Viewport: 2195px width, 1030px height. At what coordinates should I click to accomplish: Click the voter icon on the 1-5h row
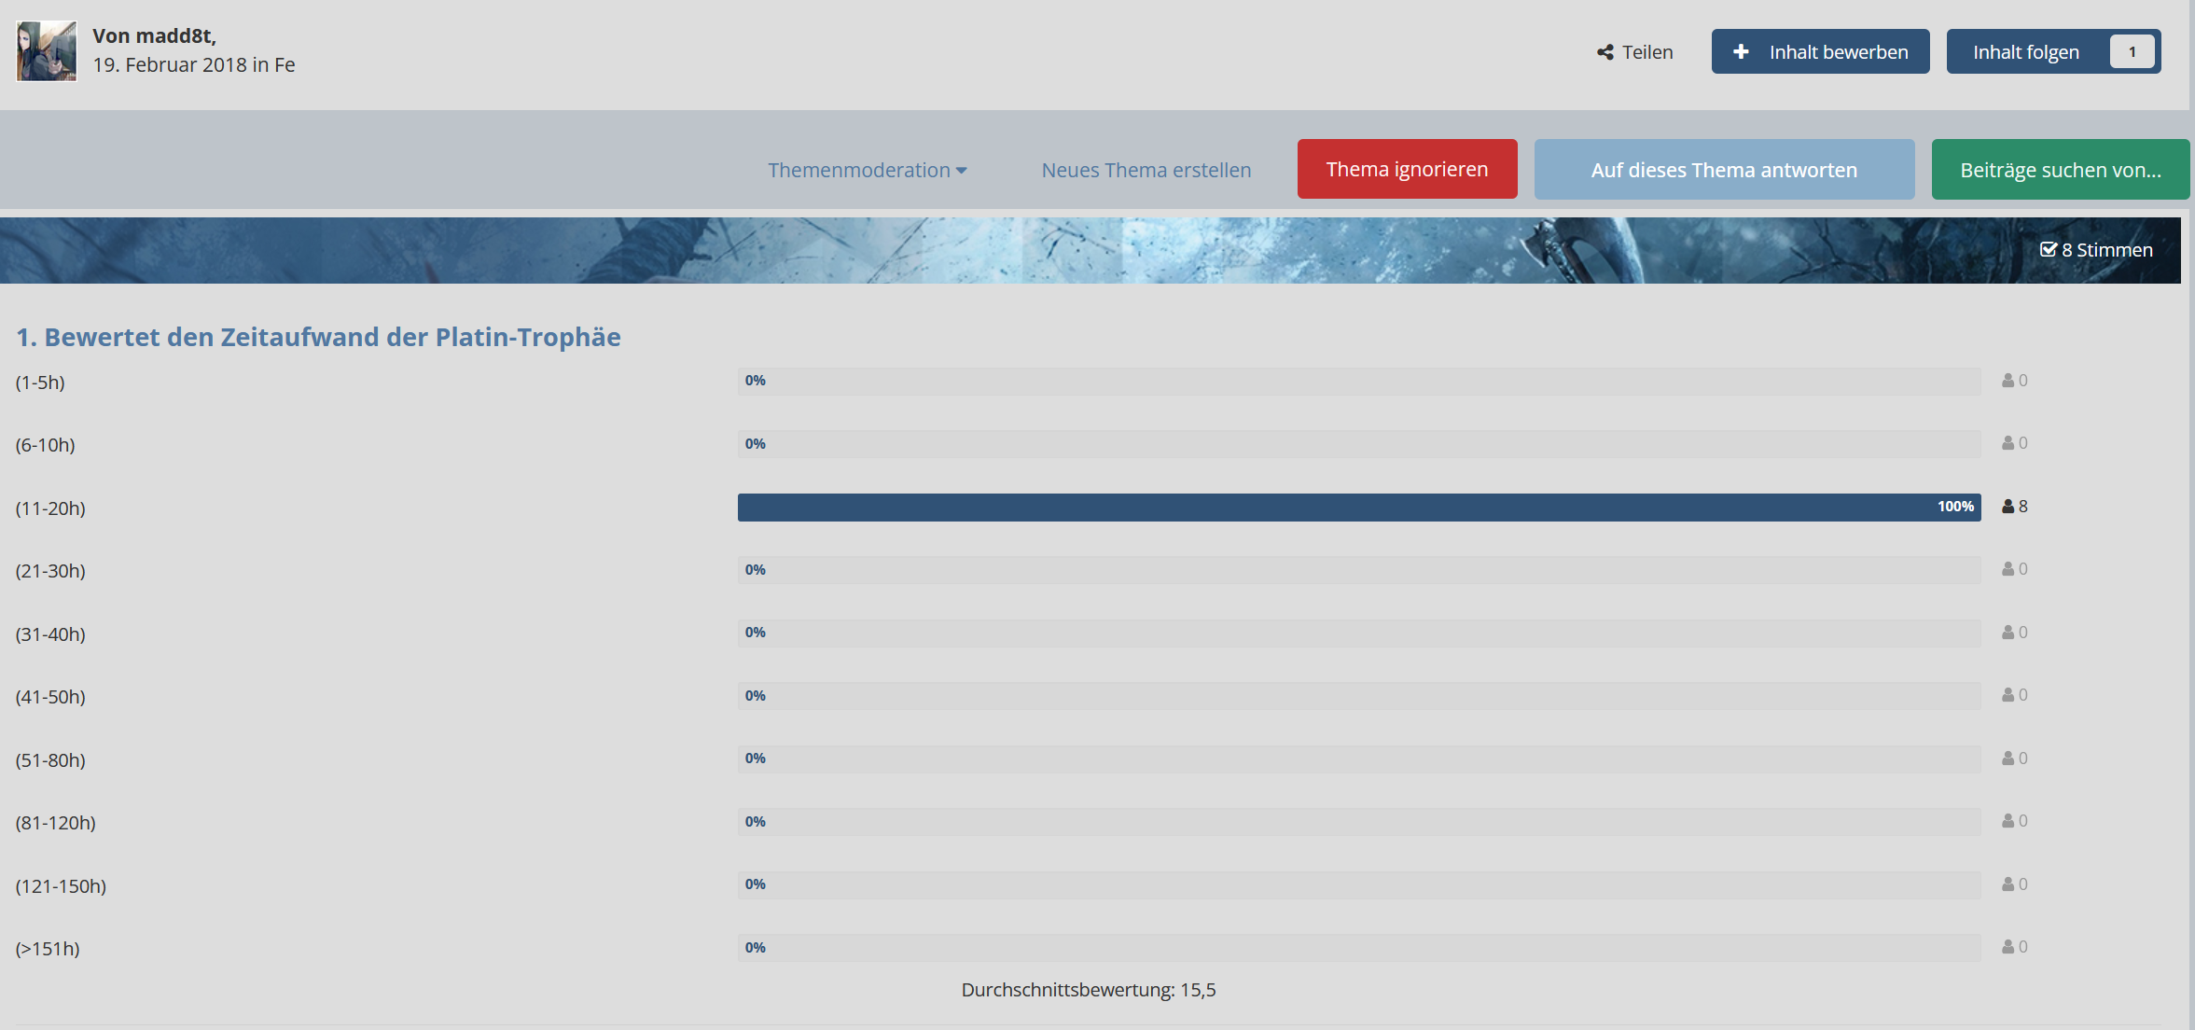pyautogui.click(x=2007, y=381)
